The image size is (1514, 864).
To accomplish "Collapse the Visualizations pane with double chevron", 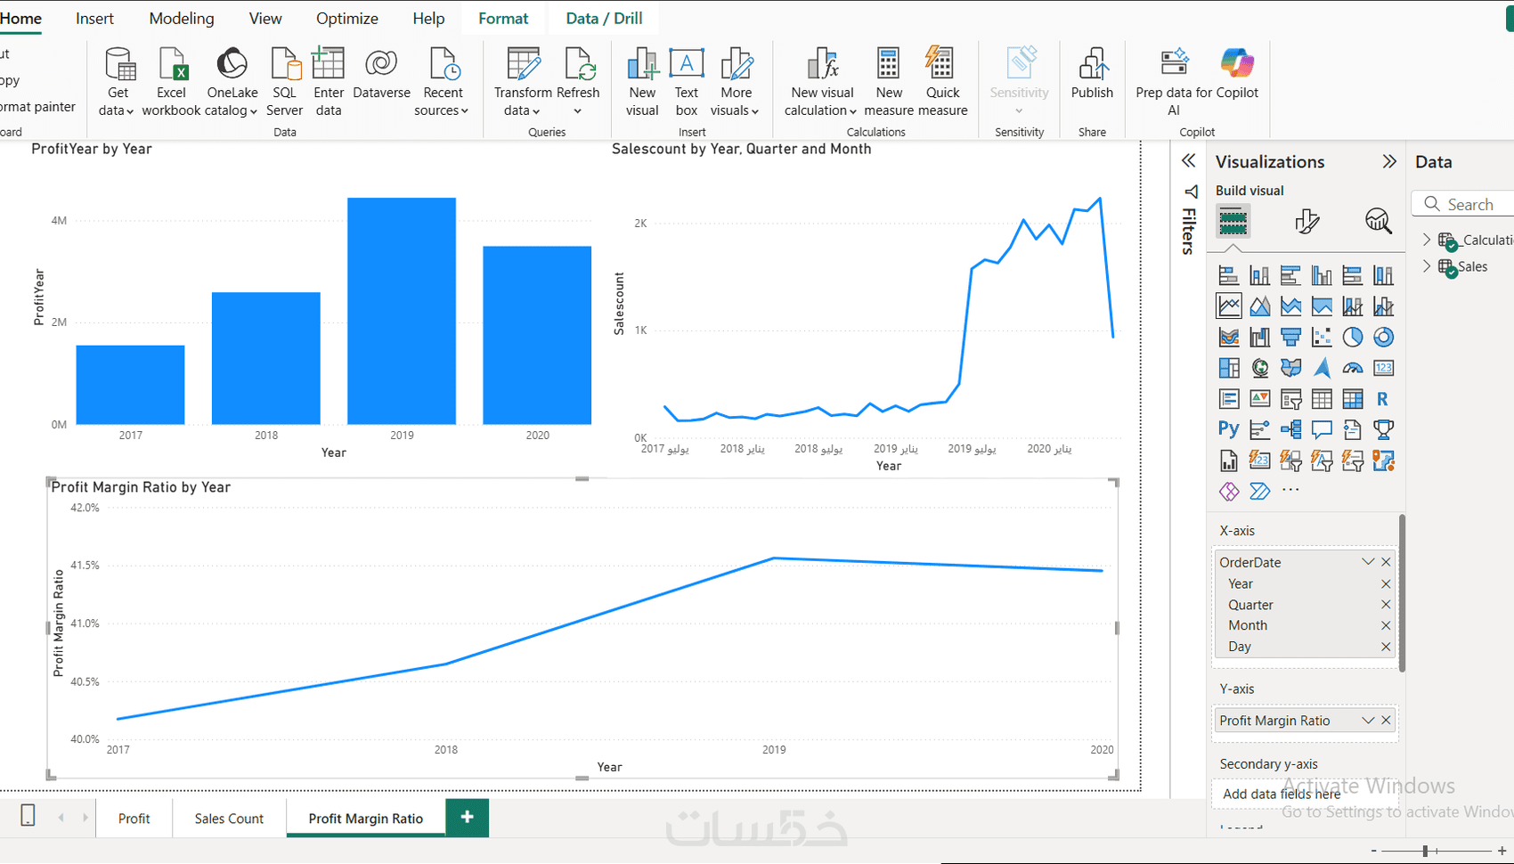I will [1389, 161].
